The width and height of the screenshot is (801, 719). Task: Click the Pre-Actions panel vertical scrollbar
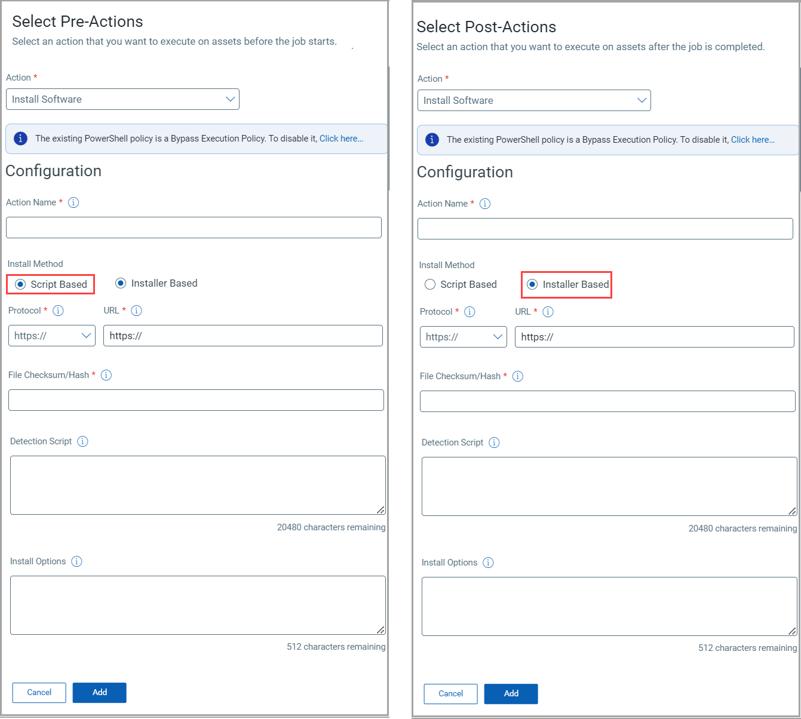point(389,128)
